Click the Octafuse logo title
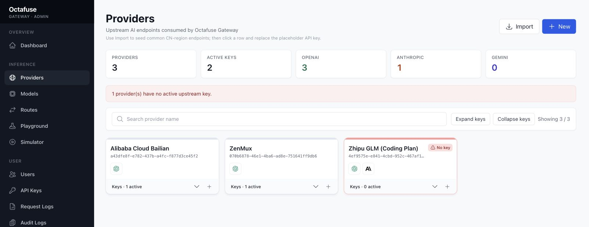The height and width of the screenshot is (227, 589). (x=23, y=10)
